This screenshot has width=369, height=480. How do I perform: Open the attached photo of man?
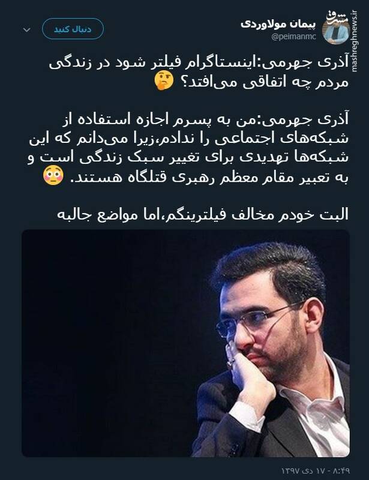(x=185, y=343)
